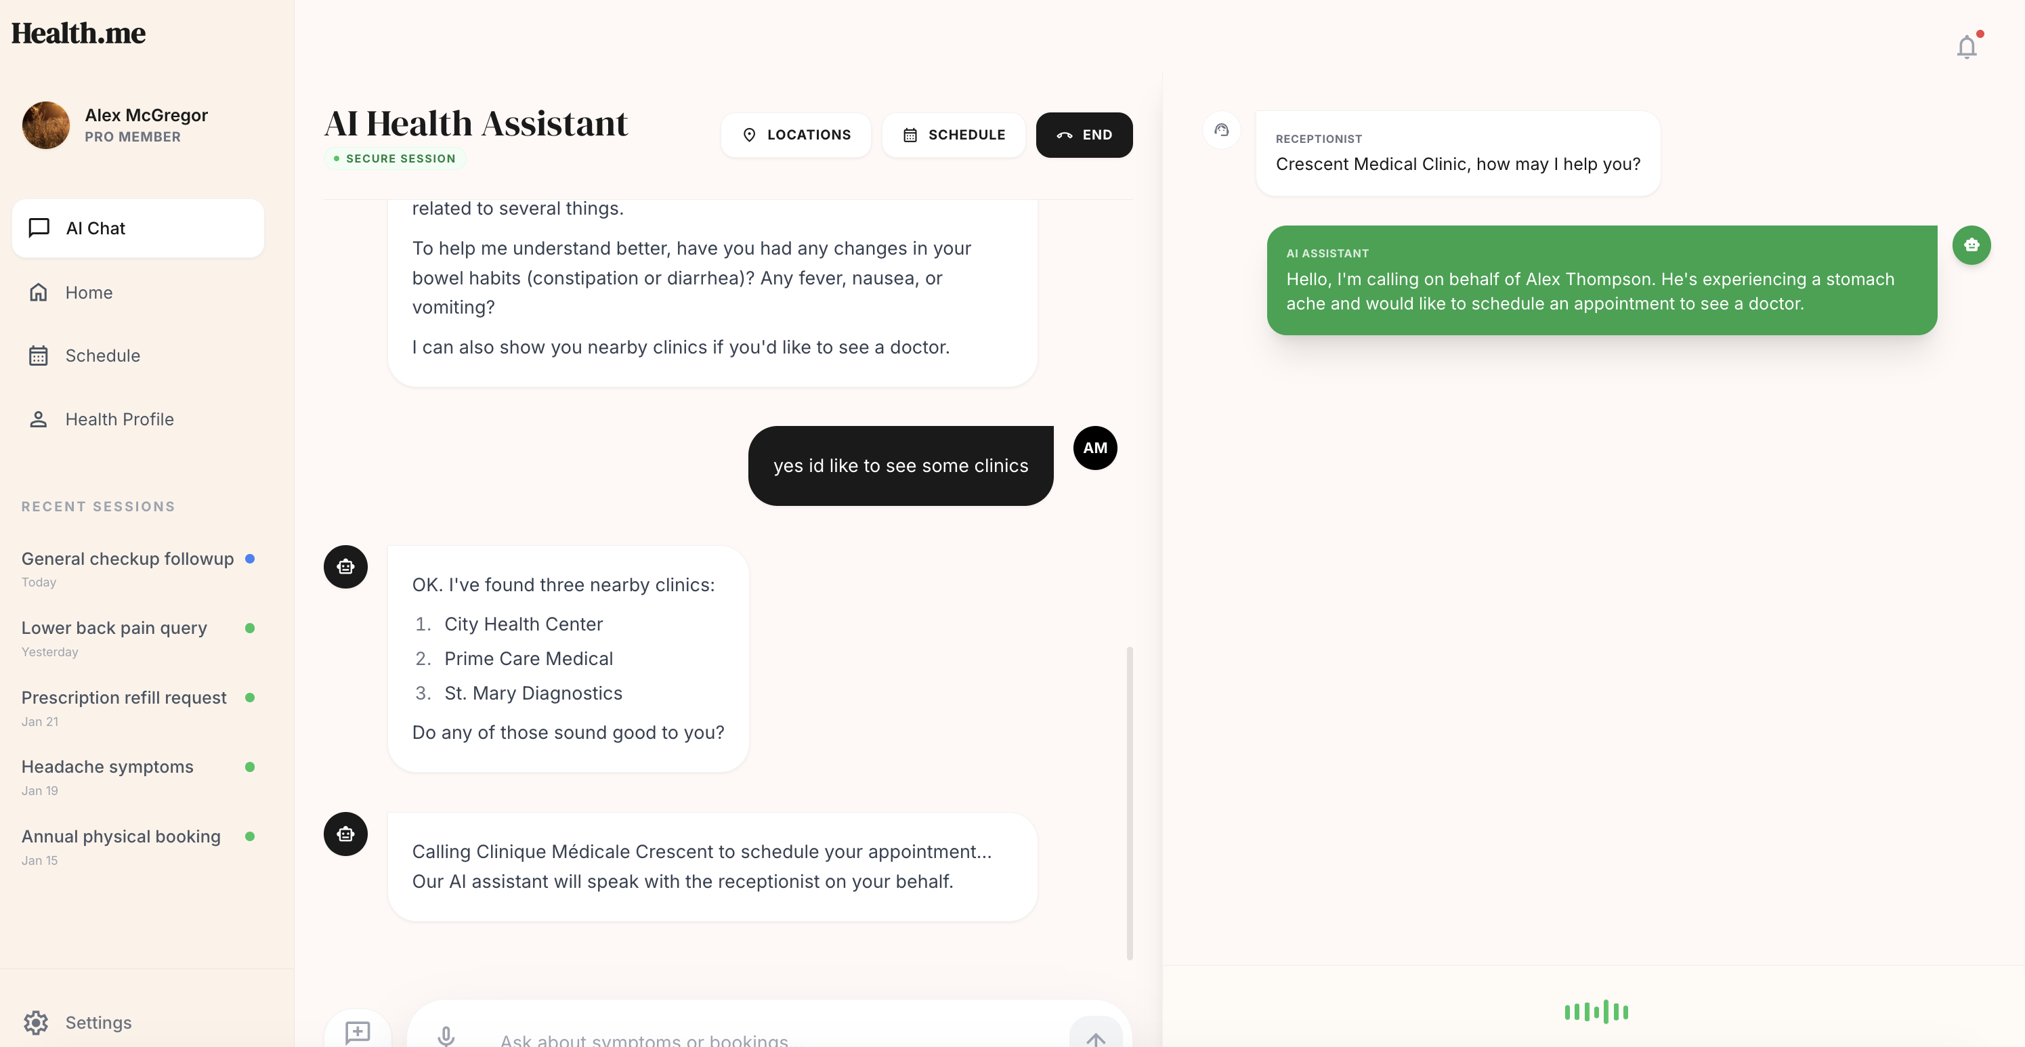
Task: Open the Home page in sidebar
Action: point(89,293)
